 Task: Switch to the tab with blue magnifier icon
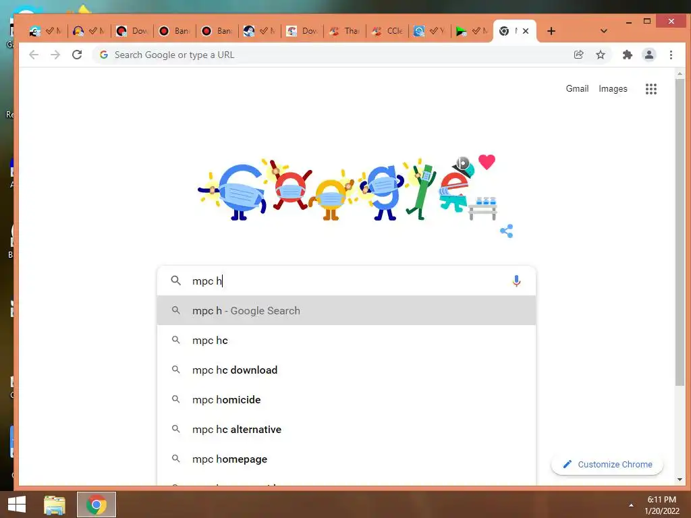pyautogui.click(x=429, y=31)
